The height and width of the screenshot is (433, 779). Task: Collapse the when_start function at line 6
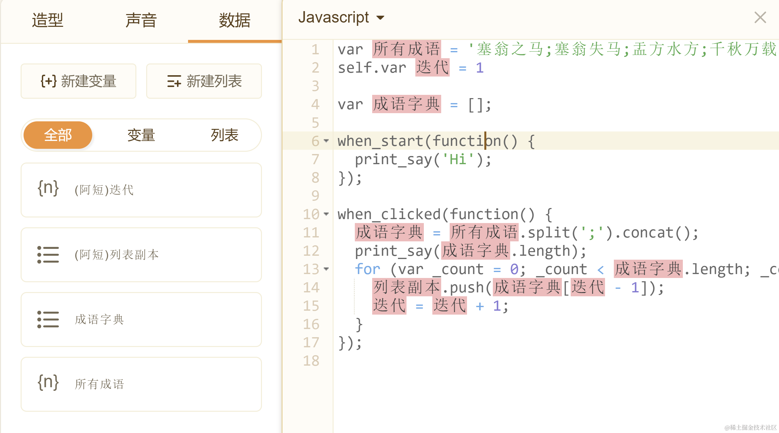coord(326,141)
